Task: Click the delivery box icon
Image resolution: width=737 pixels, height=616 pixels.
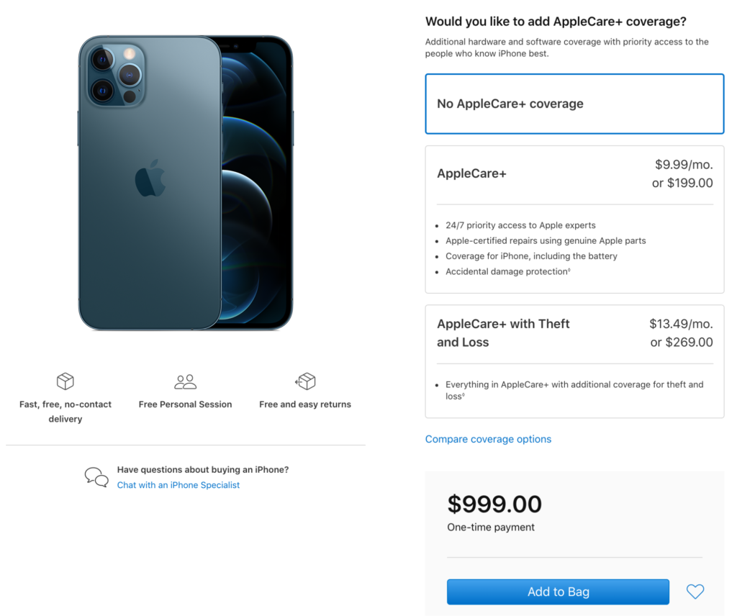Action: point(65,381)
